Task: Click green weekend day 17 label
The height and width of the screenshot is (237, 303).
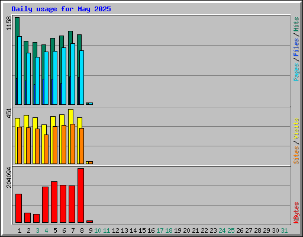Action: pos(160,230)
